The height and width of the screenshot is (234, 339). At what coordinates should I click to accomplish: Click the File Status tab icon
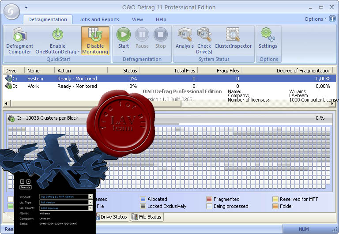[135, 217]
